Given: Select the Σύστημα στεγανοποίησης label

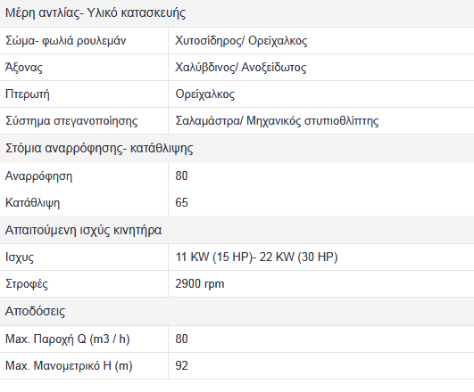Looking at the screenshot, I should point(71,120).
